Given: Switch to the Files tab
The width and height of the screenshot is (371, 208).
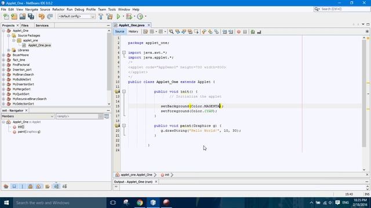Looking at the screenshot, I should click(x=25, y=25).
